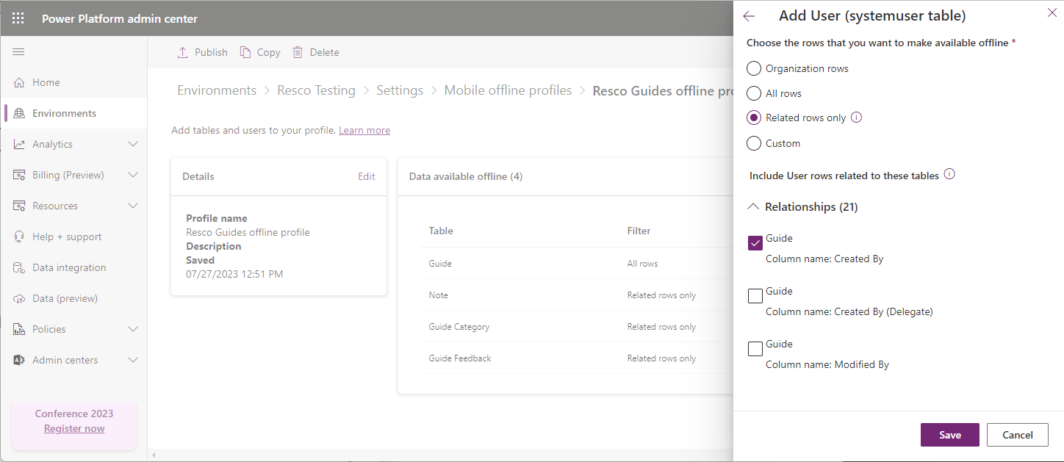Expand the Admin centers navigation group
The height and width of the screenshot is (462, 1064).
click(x=133, y=360)
